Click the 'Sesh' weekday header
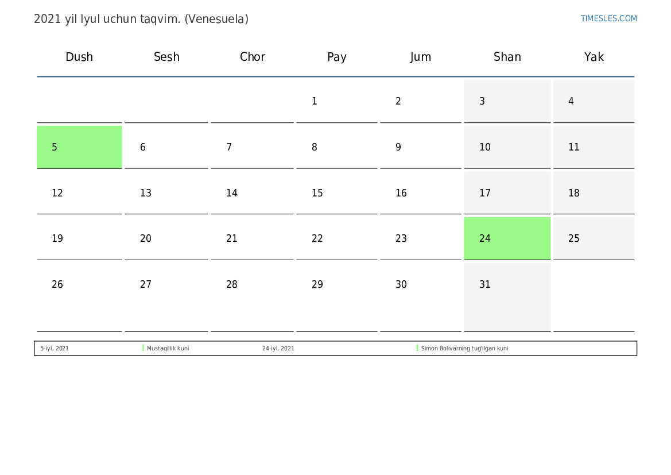The image size is (671, 475). click(x=166, y=57)
